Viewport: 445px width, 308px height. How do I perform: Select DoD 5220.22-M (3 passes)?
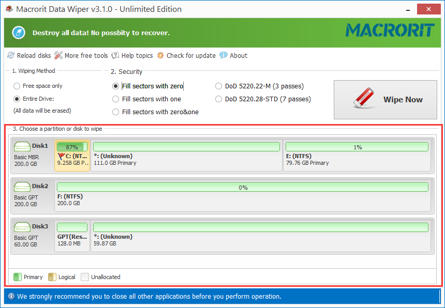(x=259, y=86)
